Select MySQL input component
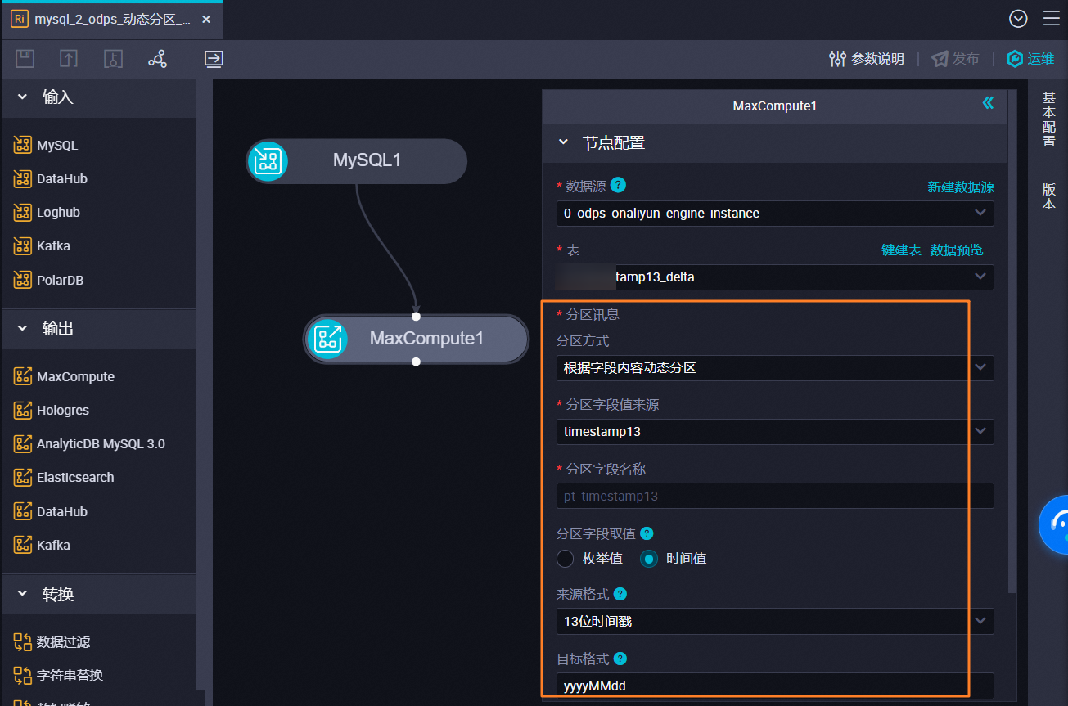 [46, 146]
